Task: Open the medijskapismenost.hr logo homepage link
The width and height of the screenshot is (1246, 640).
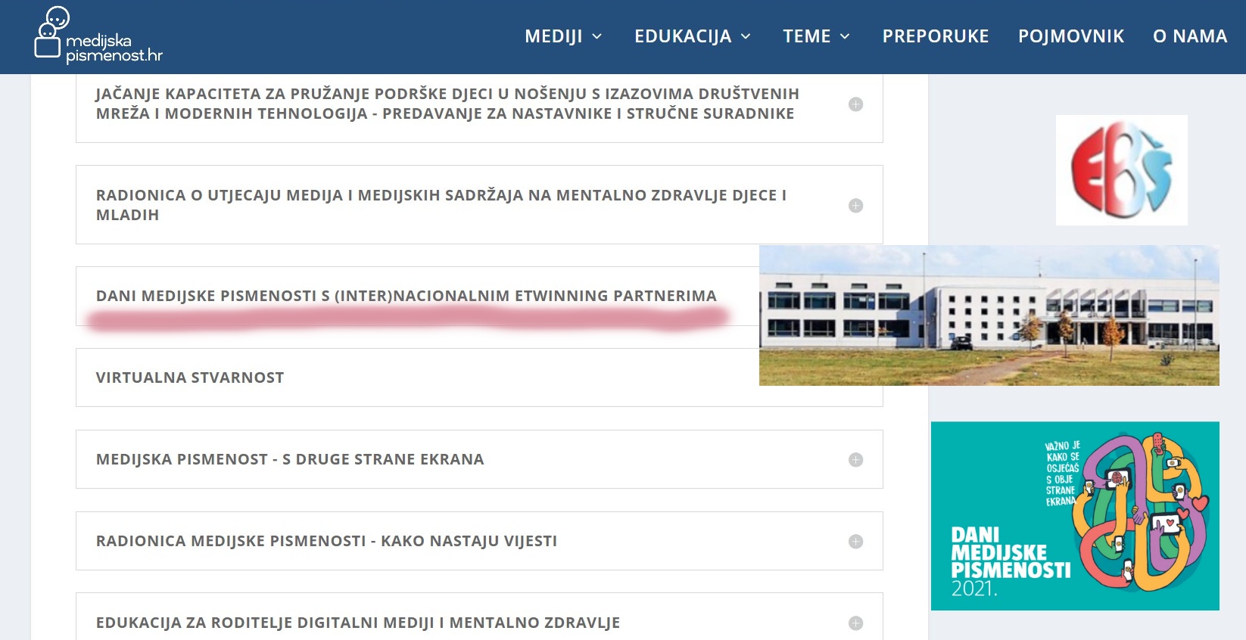Action: [98, 35]
